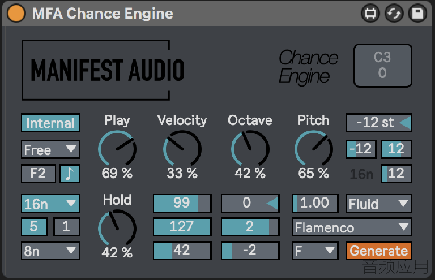Click the device view toggle icon in title bar
Screen dimensions: 435x280
coord(370,14)
